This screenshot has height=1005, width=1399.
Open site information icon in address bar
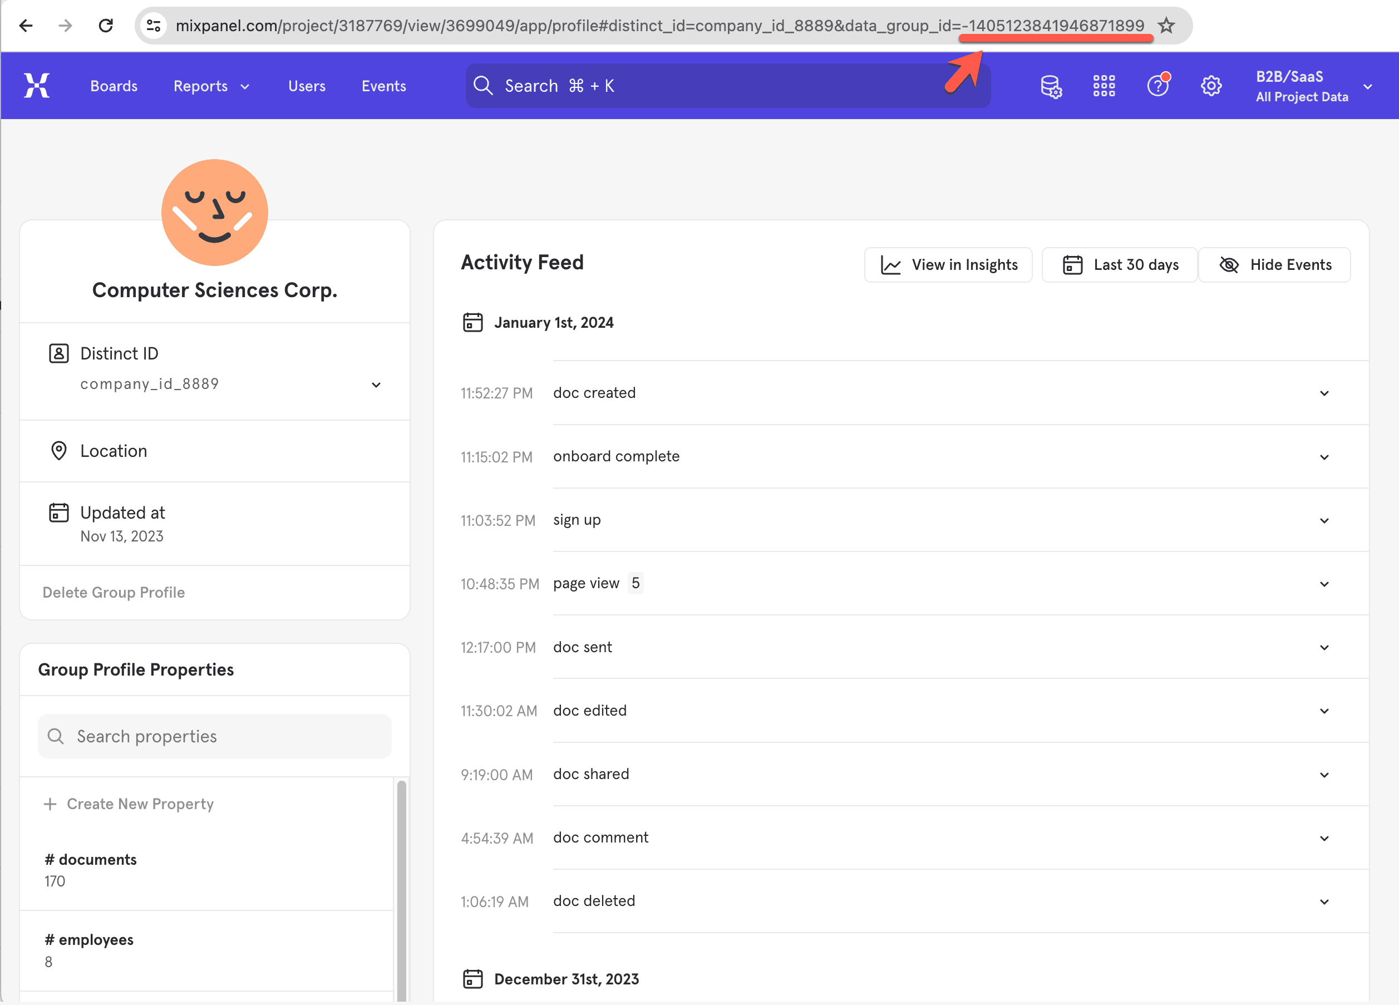click(154, 26)
